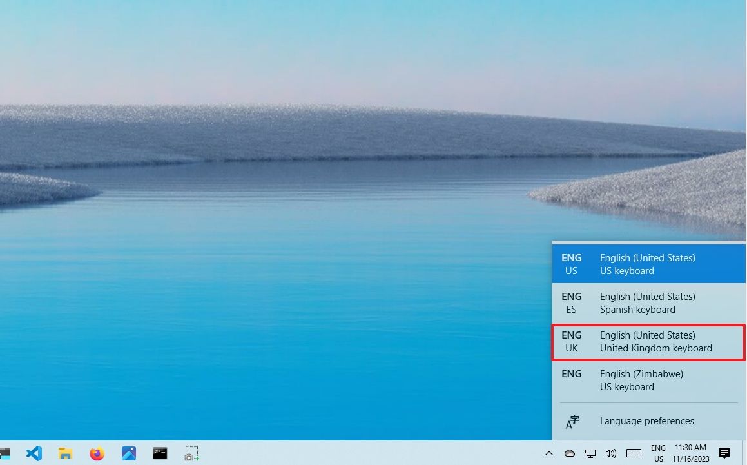The width and height of the screenshot is (747, 465).
Task: Open OneDrive from the system tray
Action: pyautogui.click(x=570, y=453)
